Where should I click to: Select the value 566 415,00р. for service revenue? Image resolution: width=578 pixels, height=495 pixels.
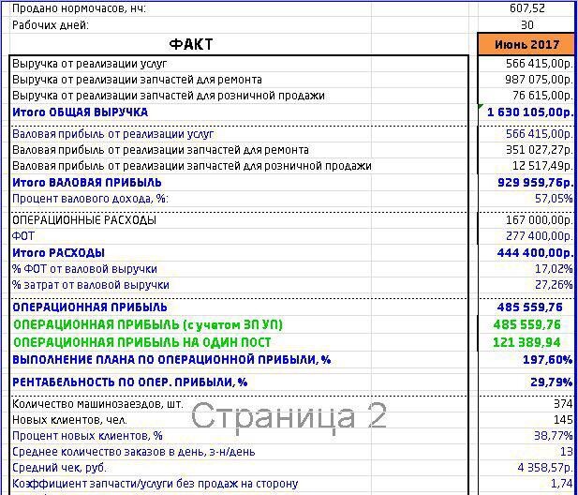(x=540, y=64)
